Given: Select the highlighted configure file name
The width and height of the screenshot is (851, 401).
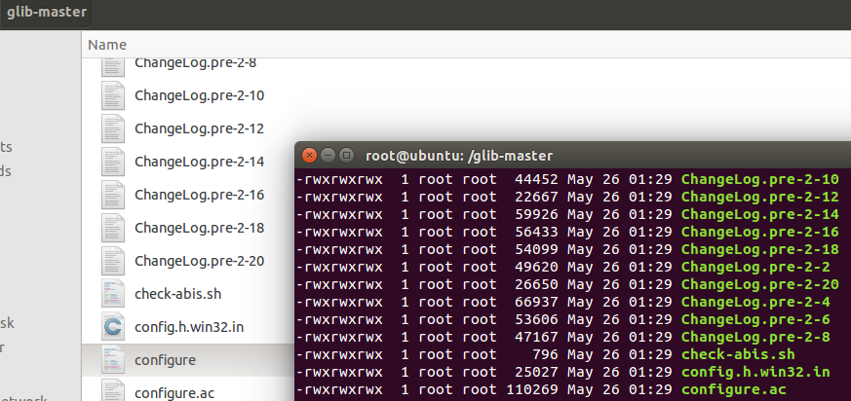Looking at the screenshot, I should 165,361.
